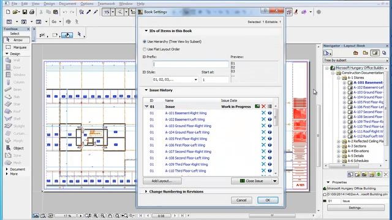This screenshot has height=220, width=392.
Task: Open the ID Style dropdown
Action: click(x=175, y=79)
